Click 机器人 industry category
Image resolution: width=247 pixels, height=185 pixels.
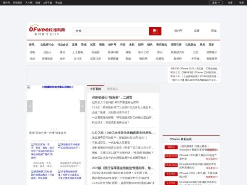47,52
